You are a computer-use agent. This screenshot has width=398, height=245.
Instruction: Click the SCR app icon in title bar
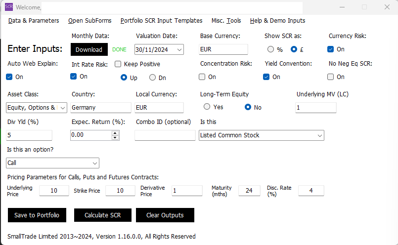pyautogui.click(x=9, y=7)
